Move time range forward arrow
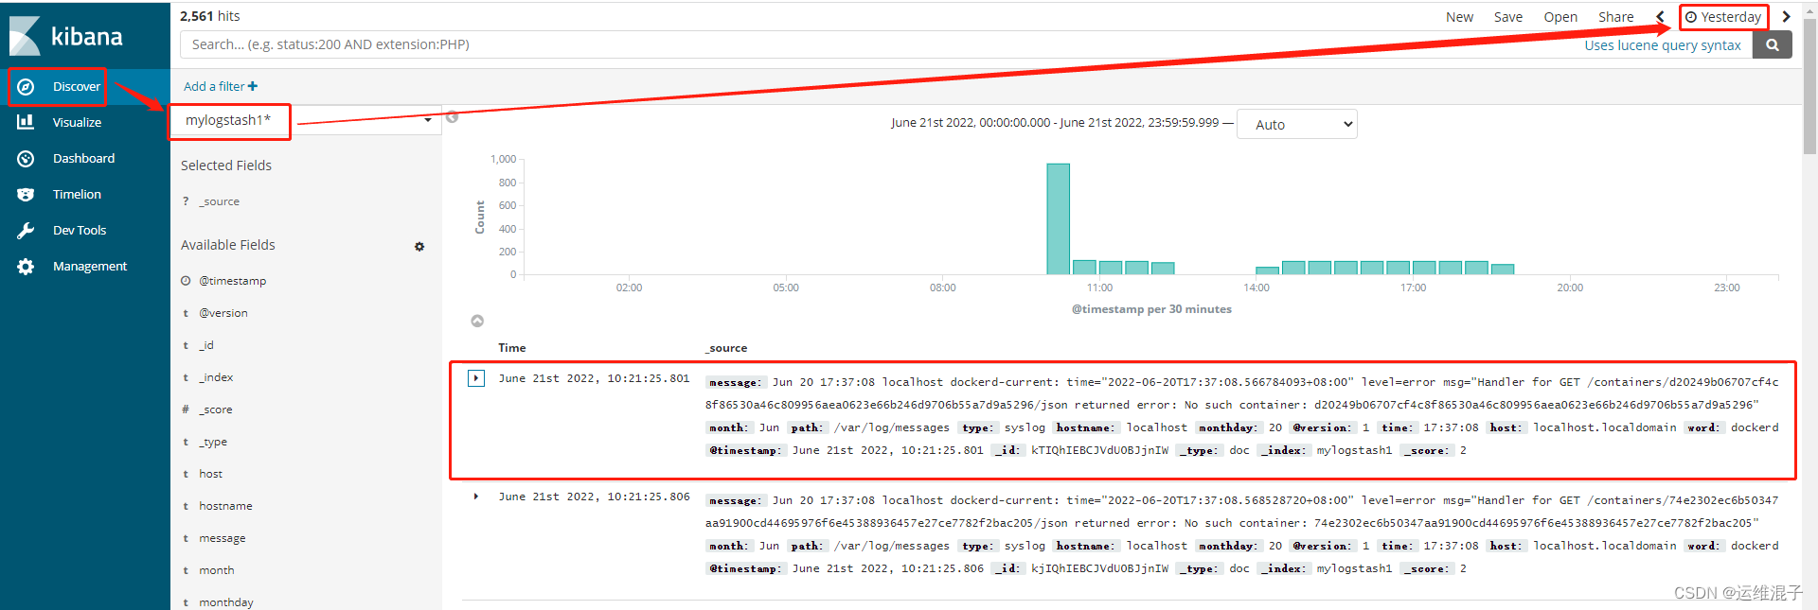Viewport: 1818px width, 610px height. (x=1786, y=17)
